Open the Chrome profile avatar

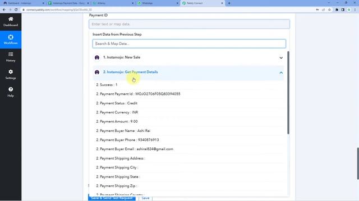(349, 10)
